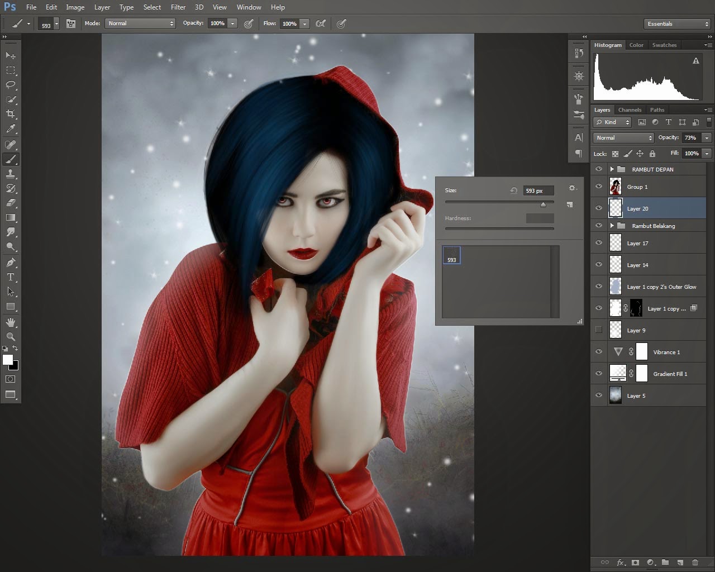
Task: Click the brush Size slider handle
Action: click(543, 204)
